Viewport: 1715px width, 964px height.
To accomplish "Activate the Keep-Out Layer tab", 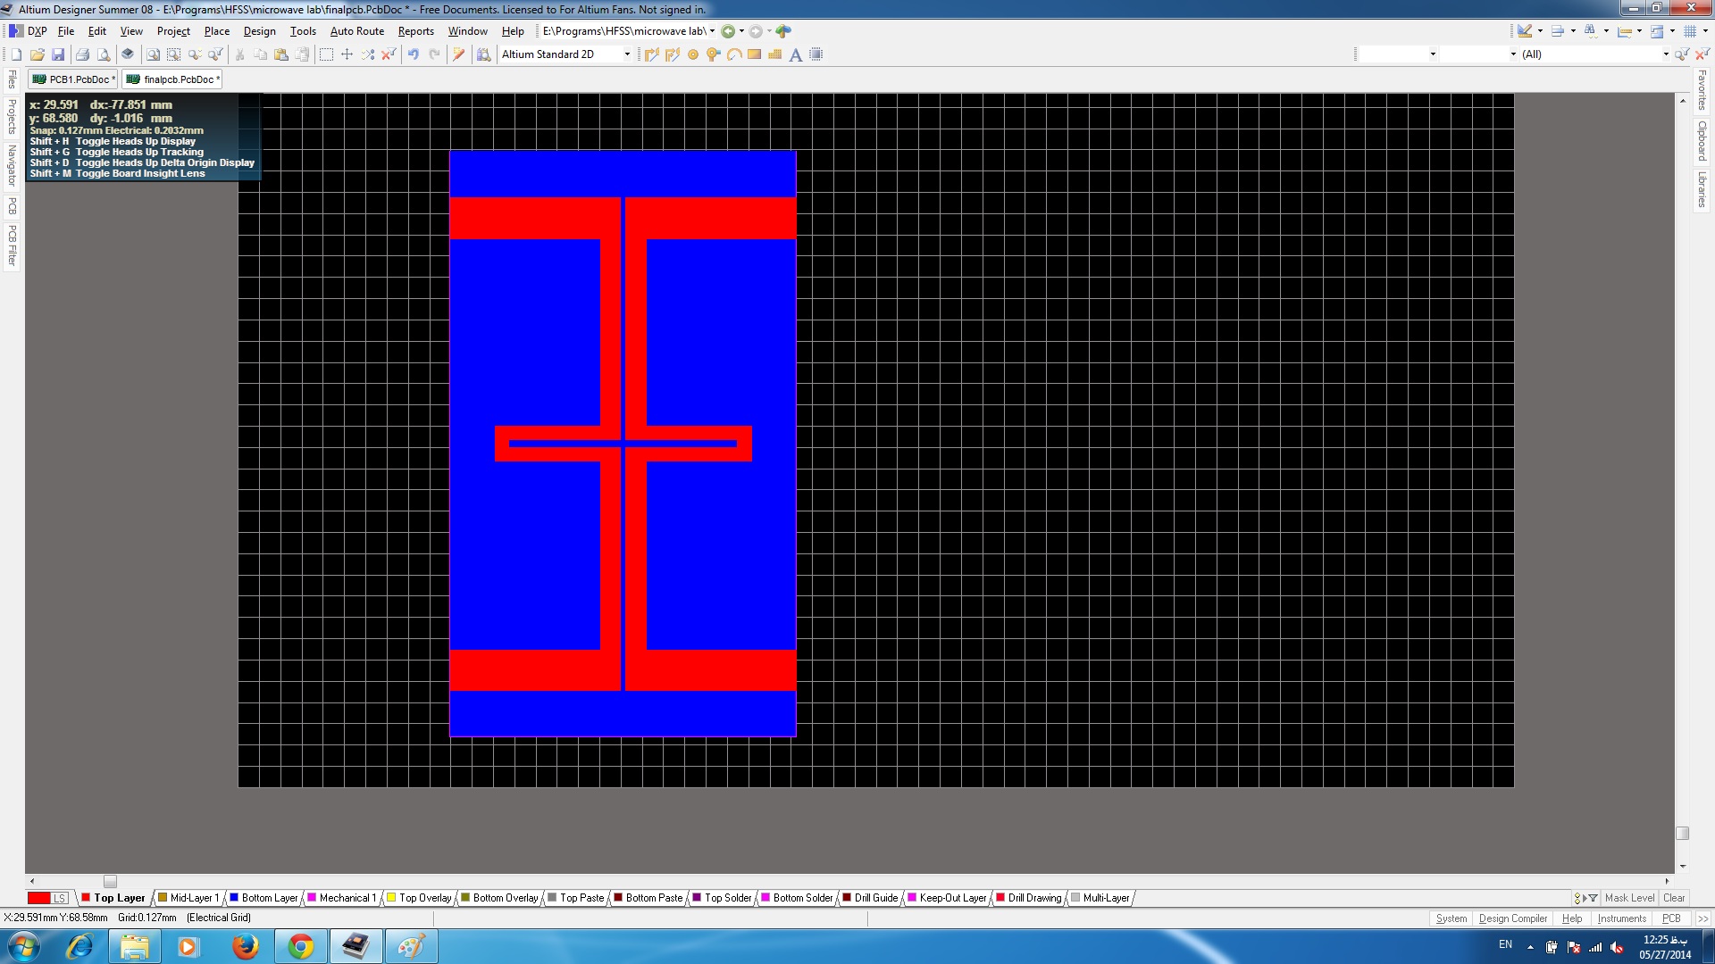I will tap(952, 898).
